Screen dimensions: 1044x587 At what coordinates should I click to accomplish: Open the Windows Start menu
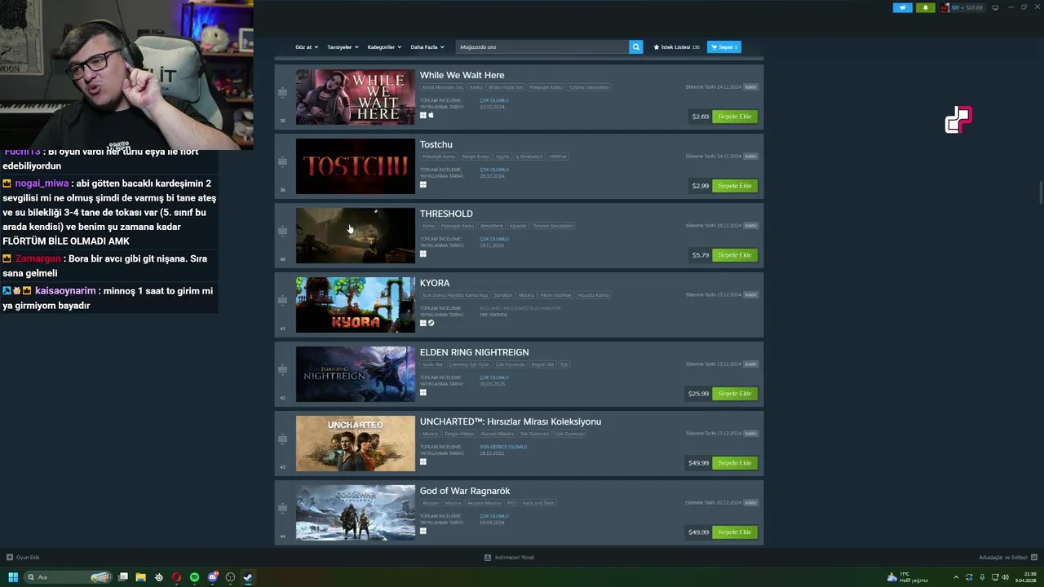point(13,577)
